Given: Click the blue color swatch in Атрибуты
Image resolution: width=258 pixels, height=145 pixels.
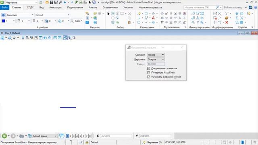Looking at the screenshot, I should coord(4,21).
